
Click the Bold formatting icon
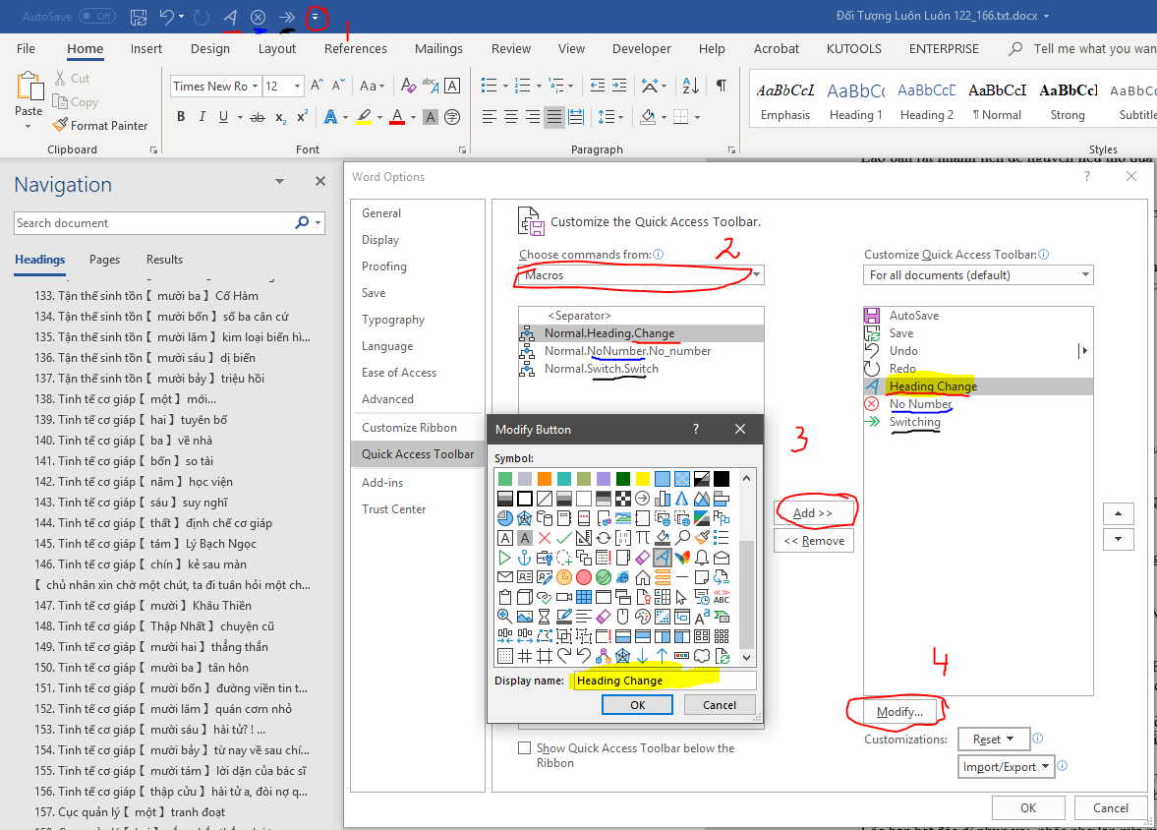[x=181, y=117]
